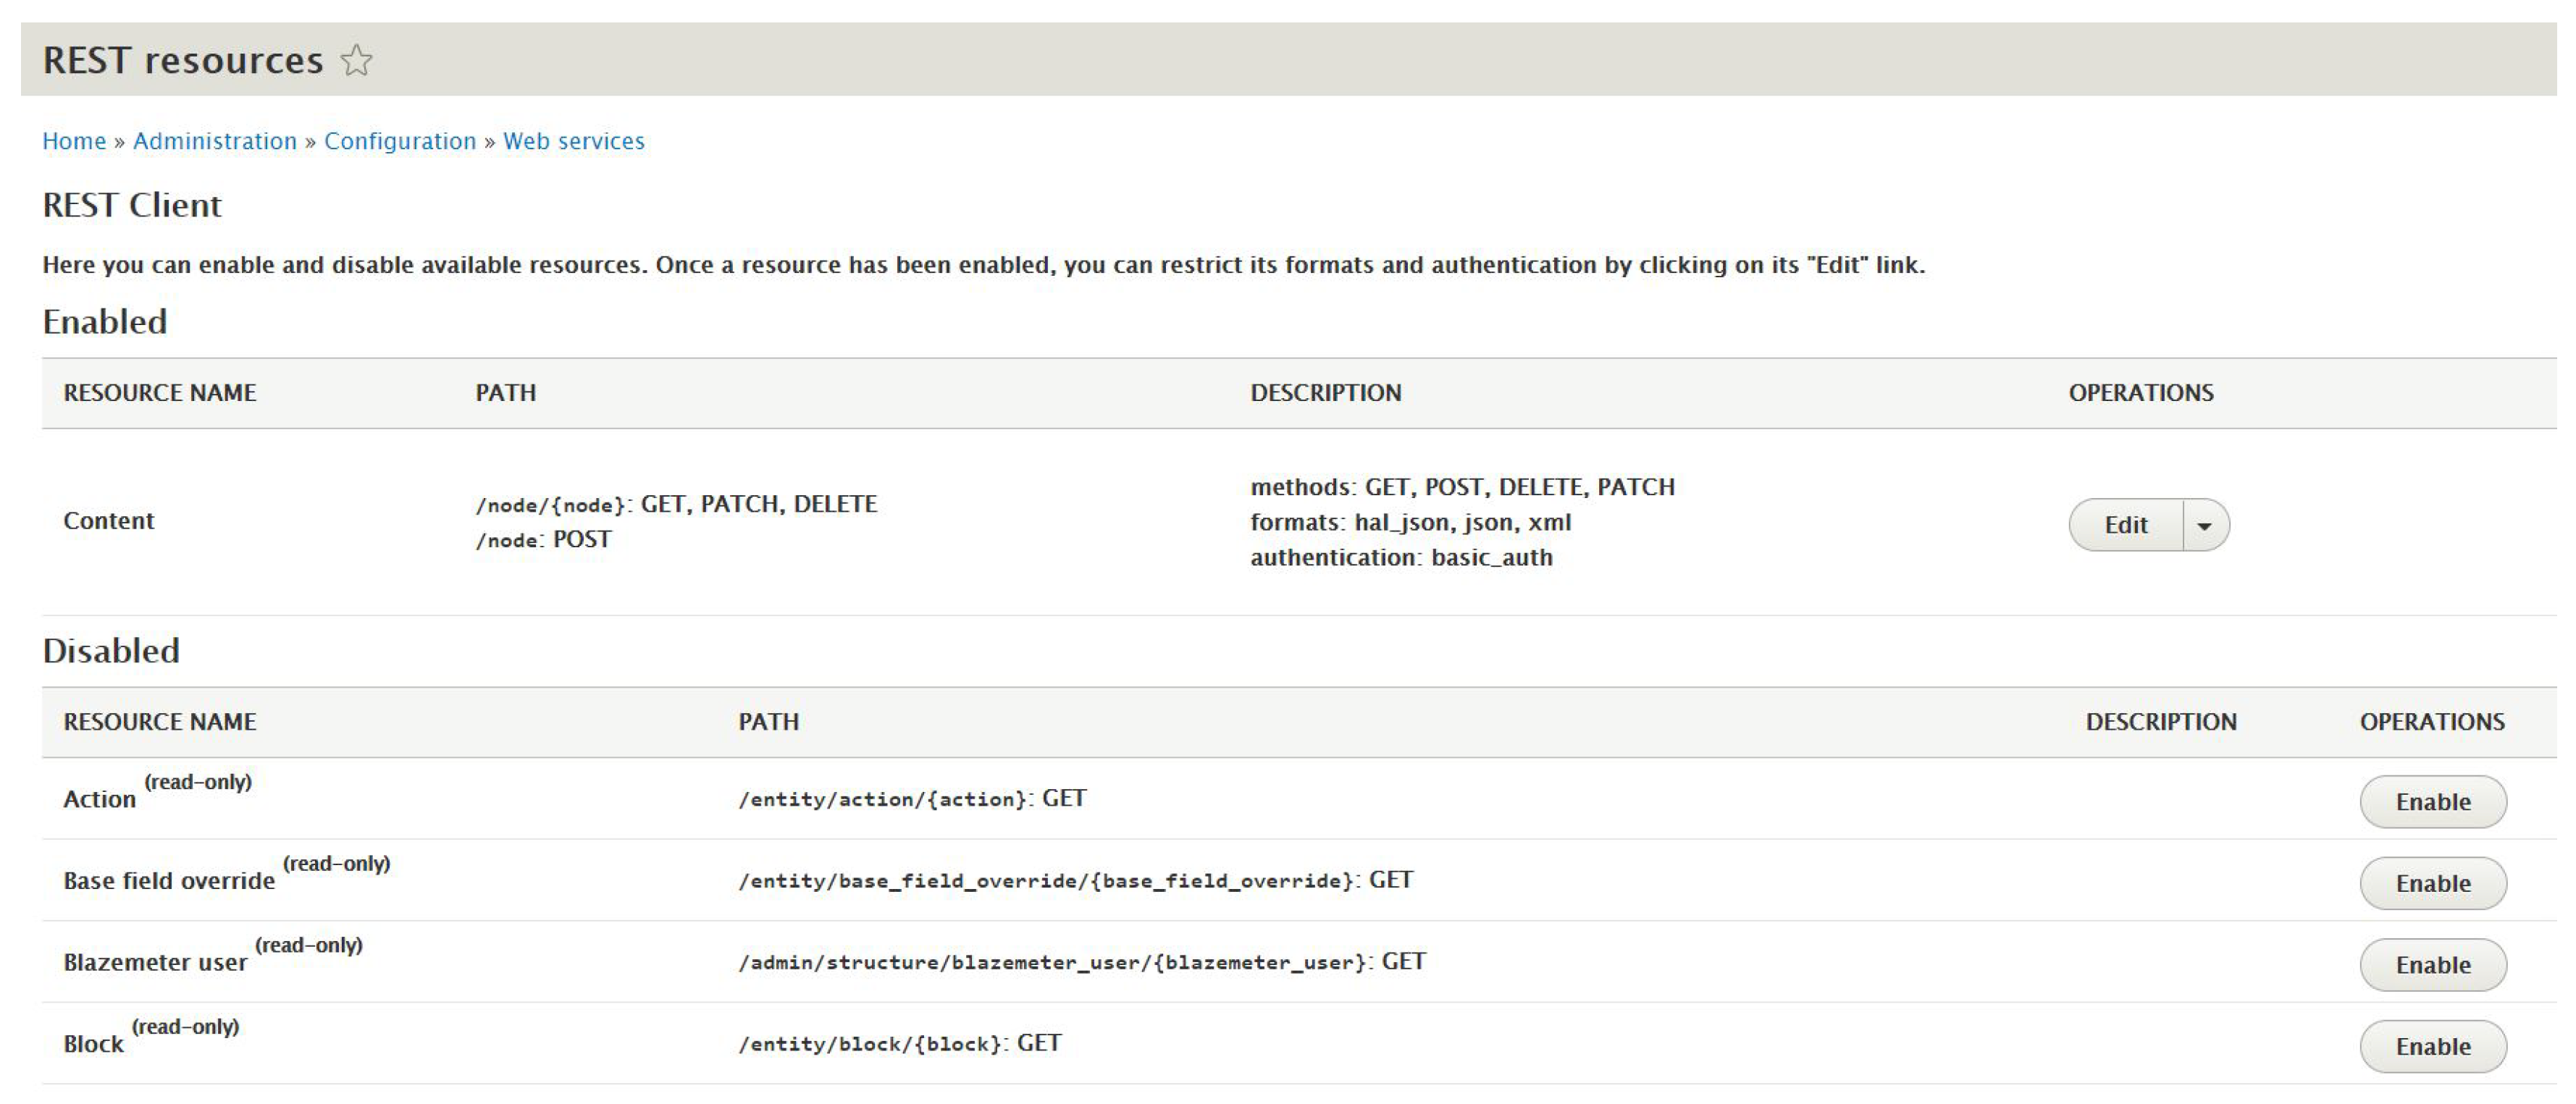2576x1104 pixels.
Task: Click the Operations header in Enabled table
Action: point(2141,393)
